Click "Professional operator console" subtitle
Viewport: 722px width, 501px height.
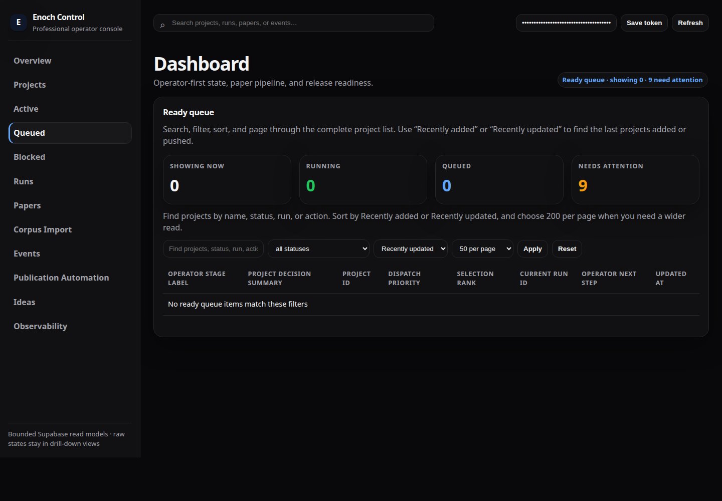tap(77, 29)
